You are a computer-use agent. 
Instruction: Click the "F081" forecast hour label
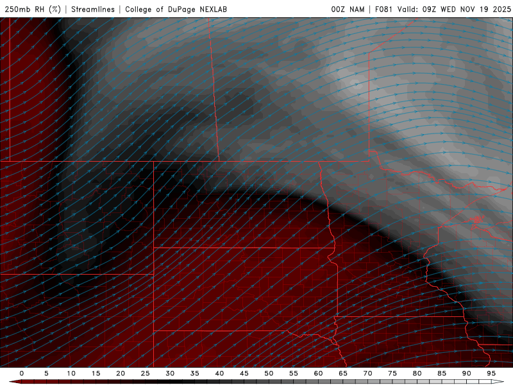point(383,9)
